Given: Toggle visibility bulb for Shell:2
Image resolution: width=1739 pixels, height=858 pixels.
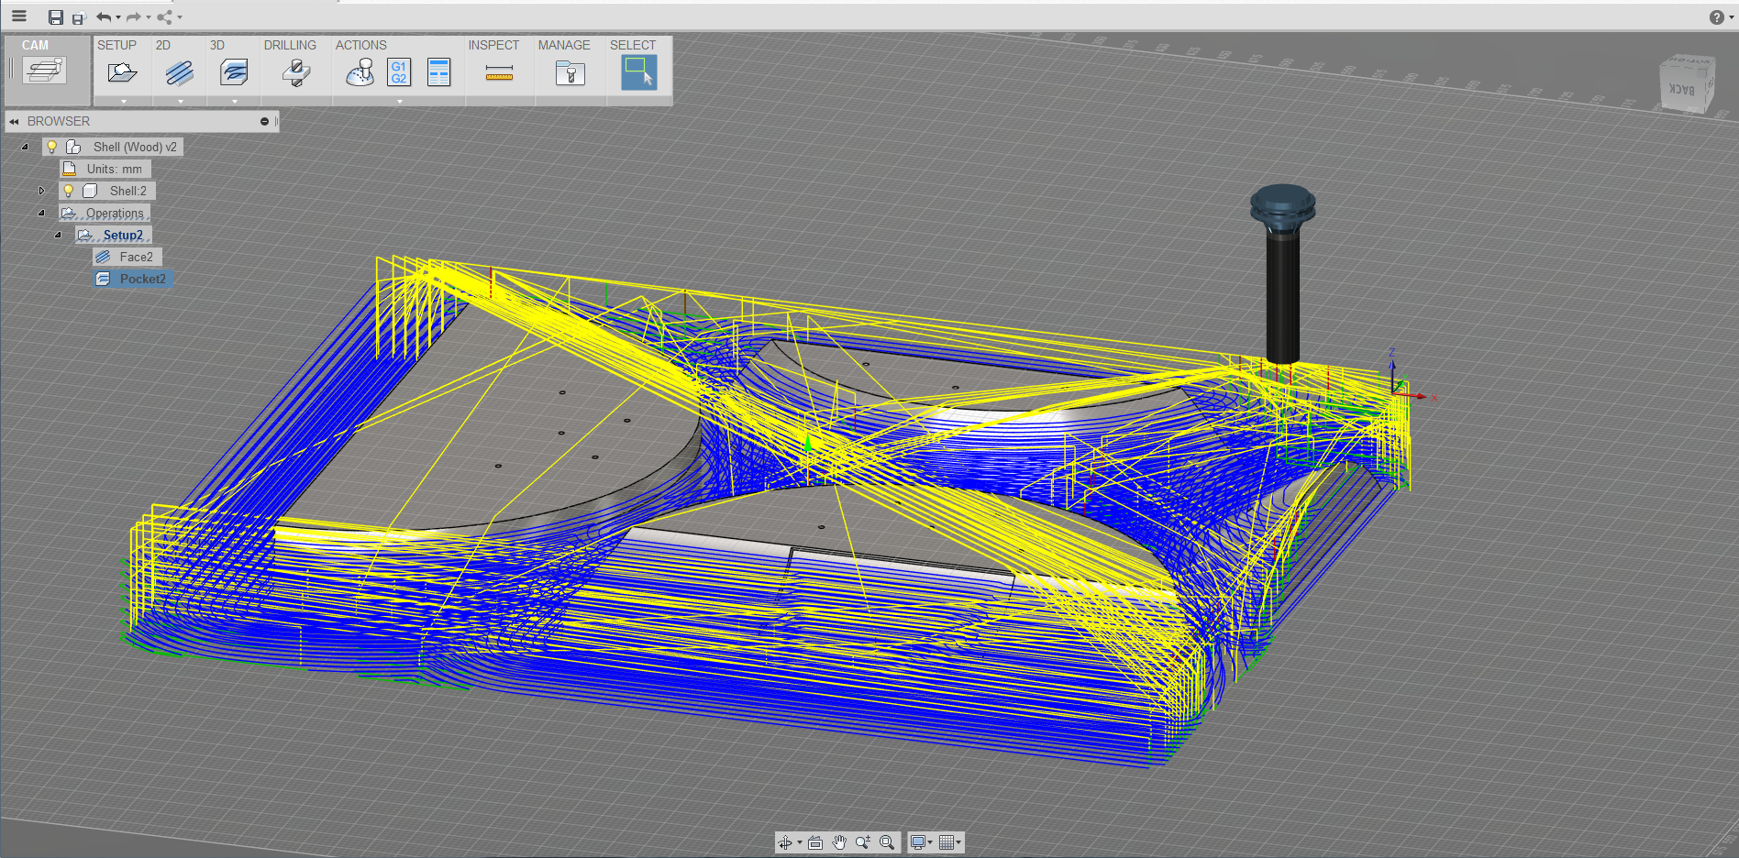Looking at the screenshot, I should coord(68,191).
